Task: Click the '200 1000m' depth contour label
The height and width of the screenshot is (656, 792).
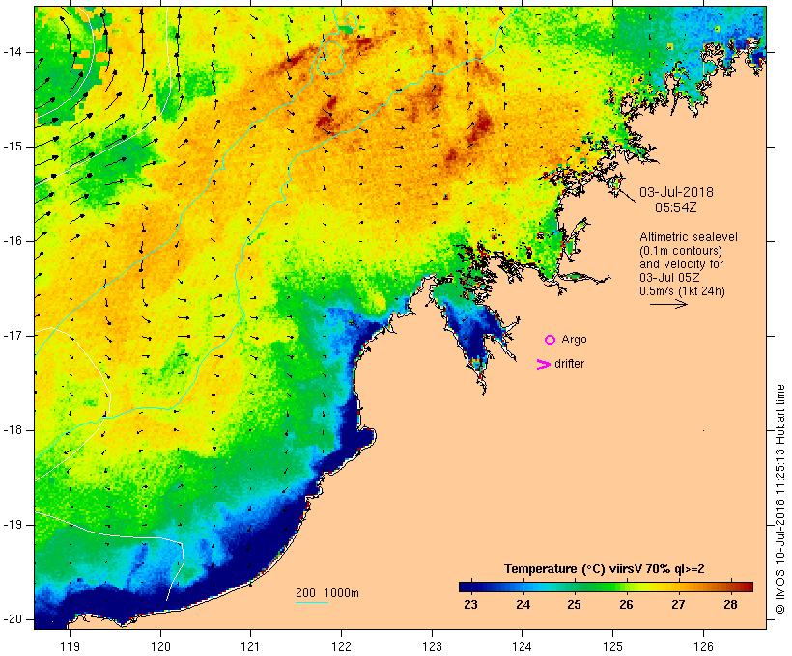Action: coord(327,593)
